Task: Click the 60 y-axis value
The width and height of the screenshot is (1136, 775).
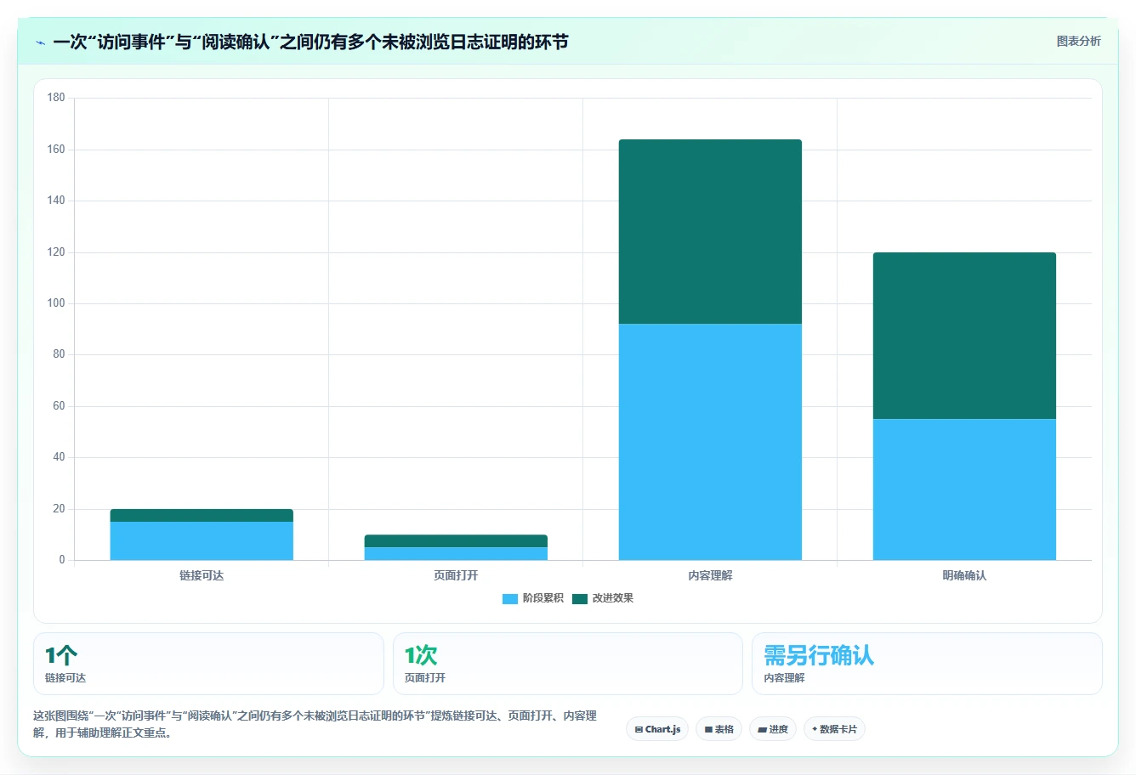Action: pos(59,406)
